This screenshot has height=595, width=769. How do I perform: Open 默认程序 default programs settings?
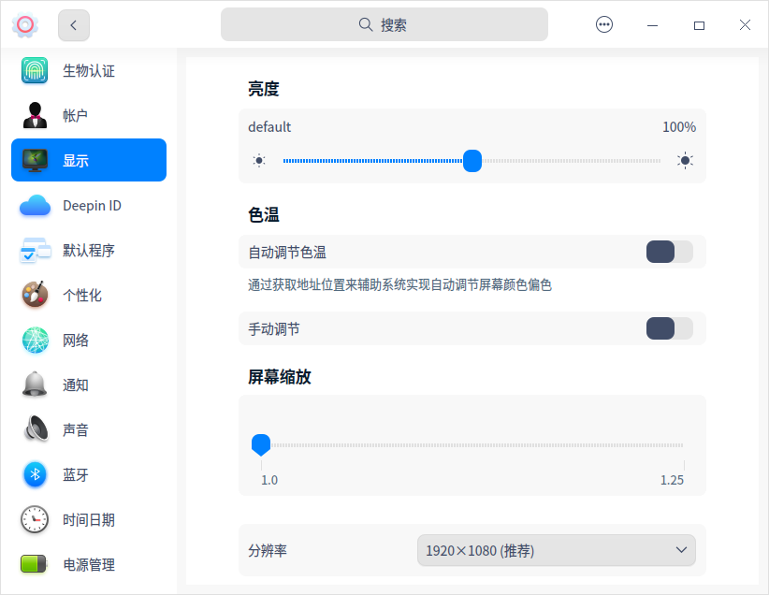(x=34, y=250)
